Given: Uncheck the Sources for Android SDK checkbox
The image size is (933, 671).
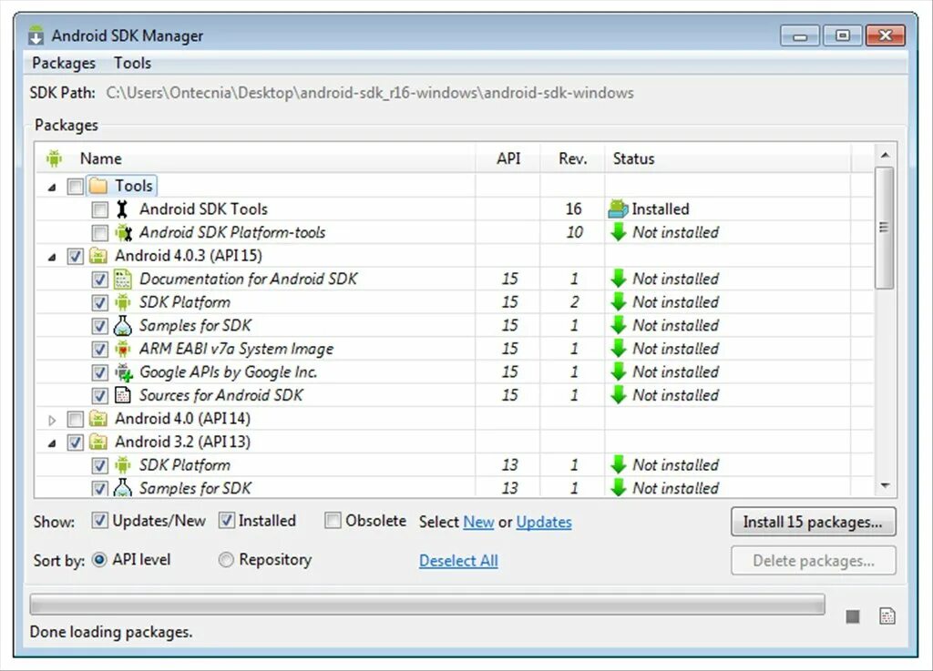Looking at the screenshot, I should coord(100,395).
